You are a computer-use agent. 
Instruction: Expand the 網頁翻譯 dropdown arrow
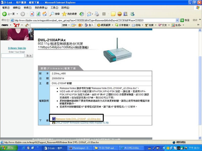point(112,25)
